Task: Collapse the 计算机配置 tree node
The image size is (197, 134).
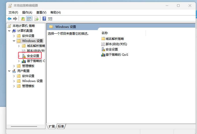Action: [9, 31]
